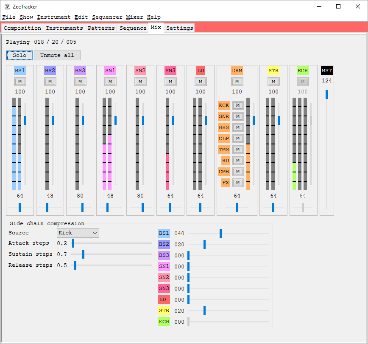Open the Help menu
The width and height of the screenshot is (368, 344).
[x=154, y=17]
